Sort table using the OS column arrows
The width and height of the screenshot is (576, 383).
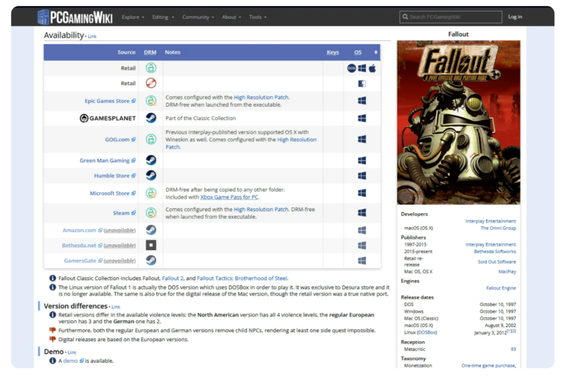point(376,52)
